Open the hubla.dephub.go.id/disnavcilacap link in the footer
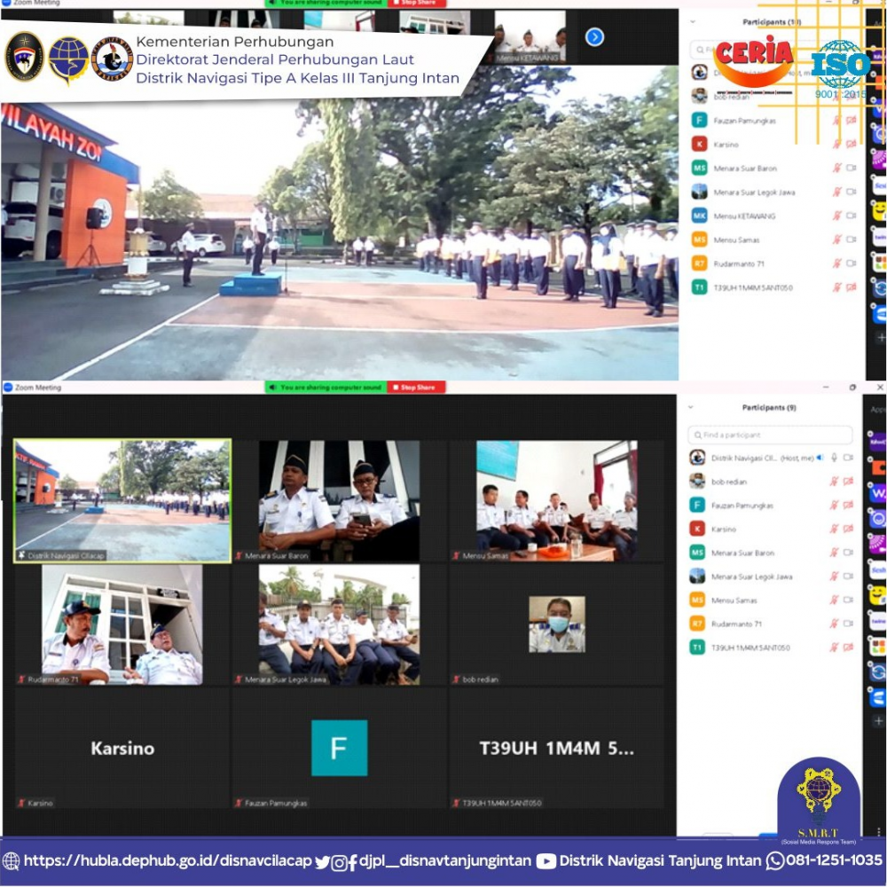 click(168, 861)
